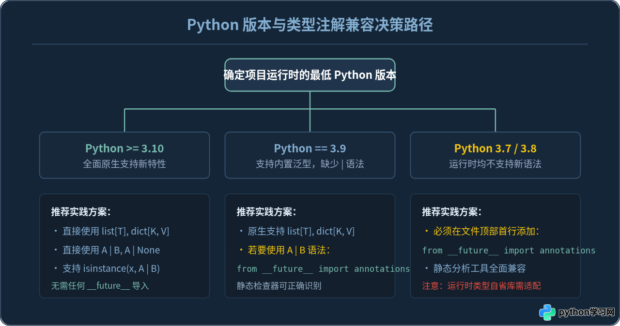620x326 pixels.
Task: Click the text "静态检查器可正确识别"
Action: click(279, 286)
